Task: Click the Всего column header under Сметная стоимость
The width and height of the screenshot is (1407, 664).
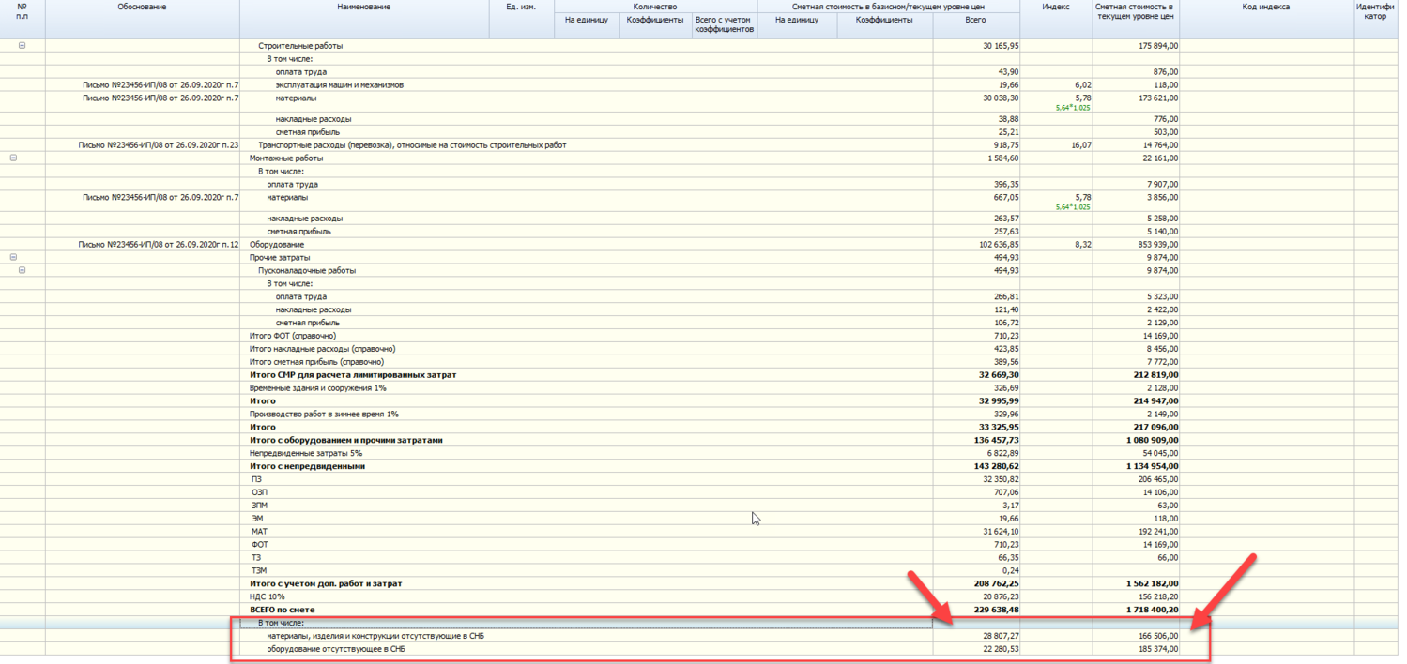Action: (x=975, y=20)
